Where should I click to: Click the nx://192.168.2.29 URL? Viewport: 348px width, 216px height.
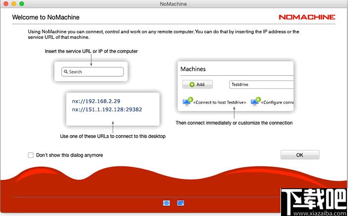point(96,101)
